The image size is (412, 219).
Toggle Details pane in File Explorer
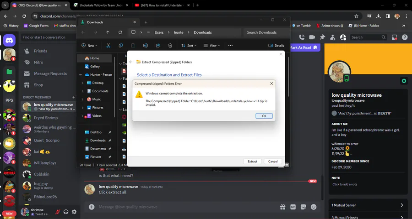(276, 46)
